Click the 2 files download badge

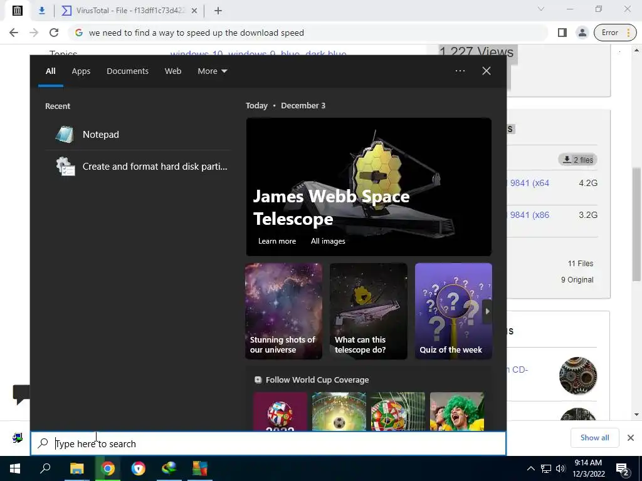(x=577, y=160)
